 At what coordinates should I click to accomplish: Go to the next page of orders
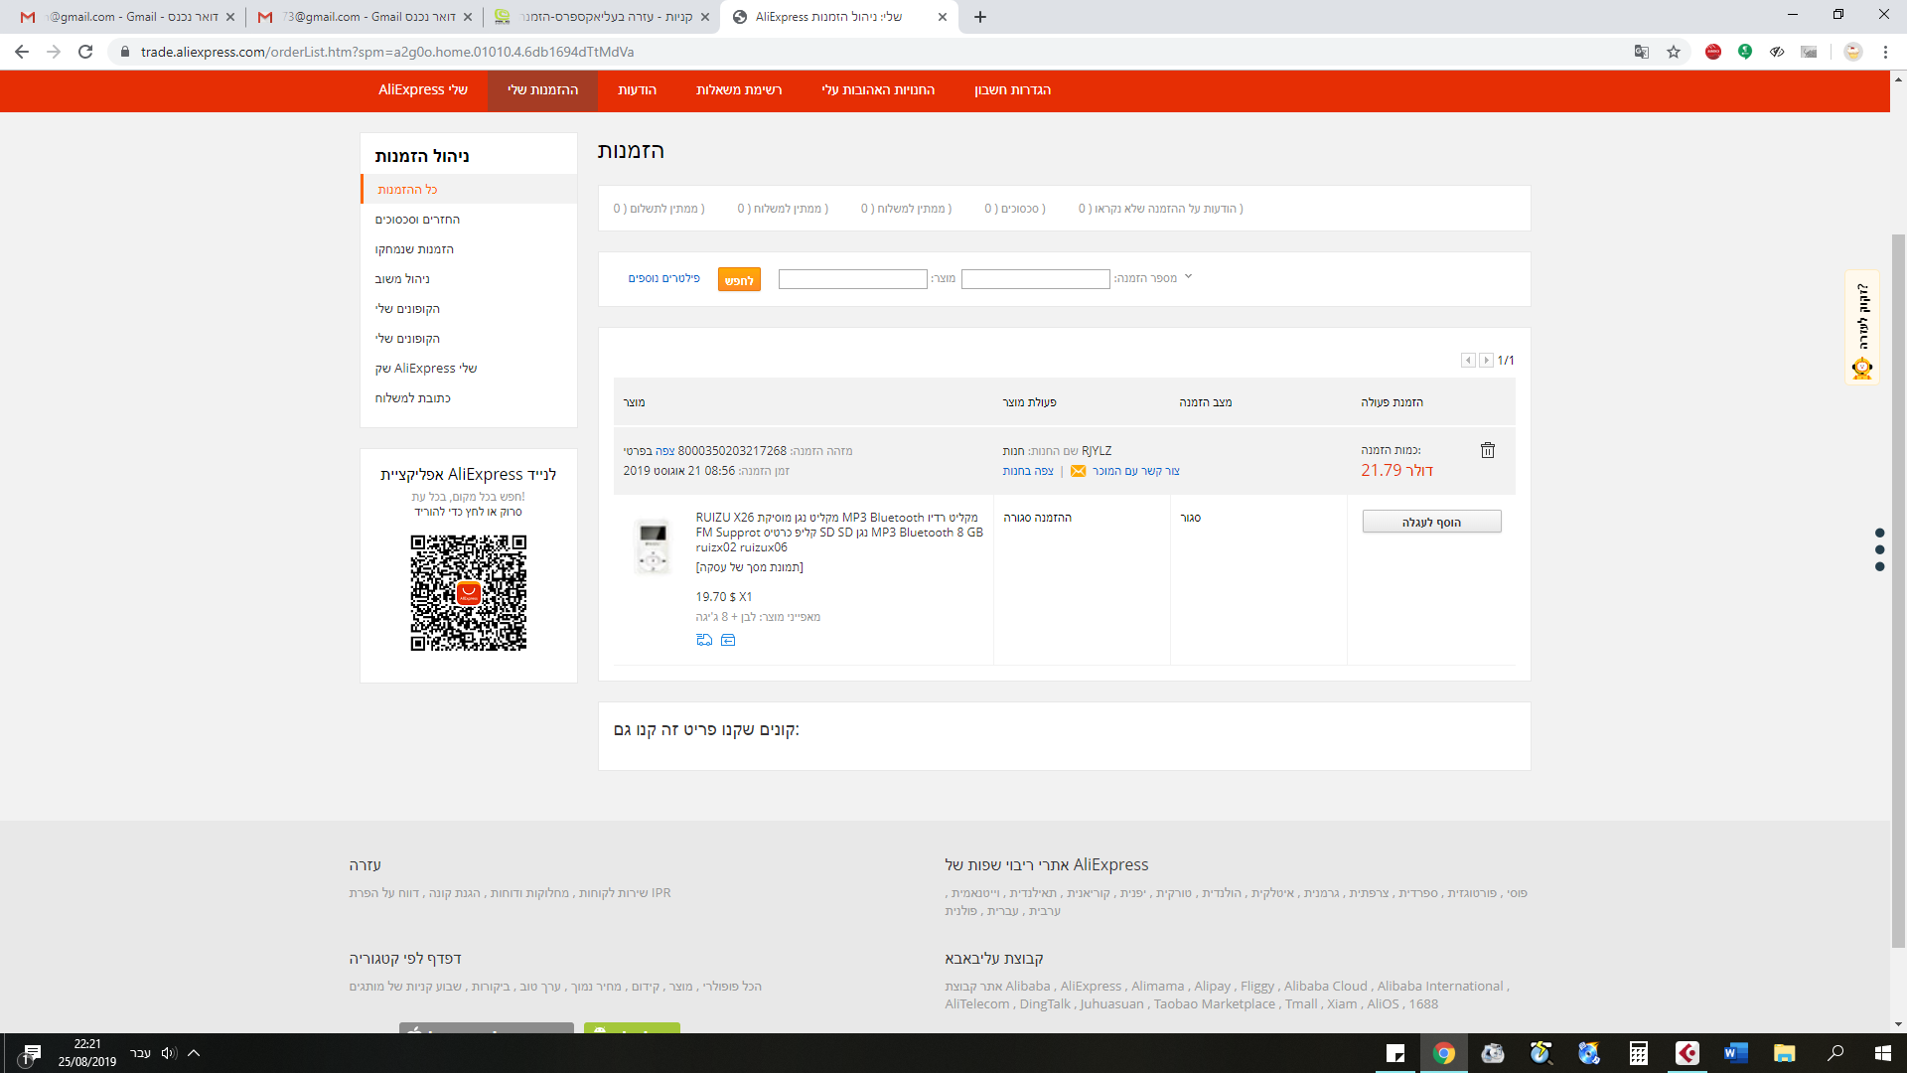pyautogui.click(x=1486, y=361)
